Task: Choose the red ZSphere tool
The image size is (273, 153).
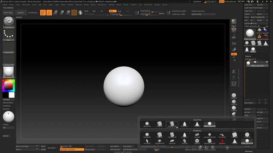Action: point(222,142)
